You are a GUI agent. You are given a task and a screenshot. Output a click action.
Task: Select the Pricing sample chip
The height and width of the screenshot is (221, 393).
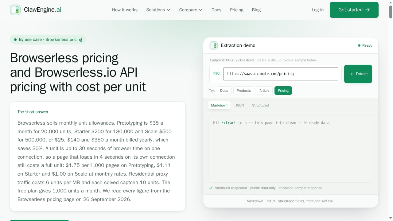283,91
